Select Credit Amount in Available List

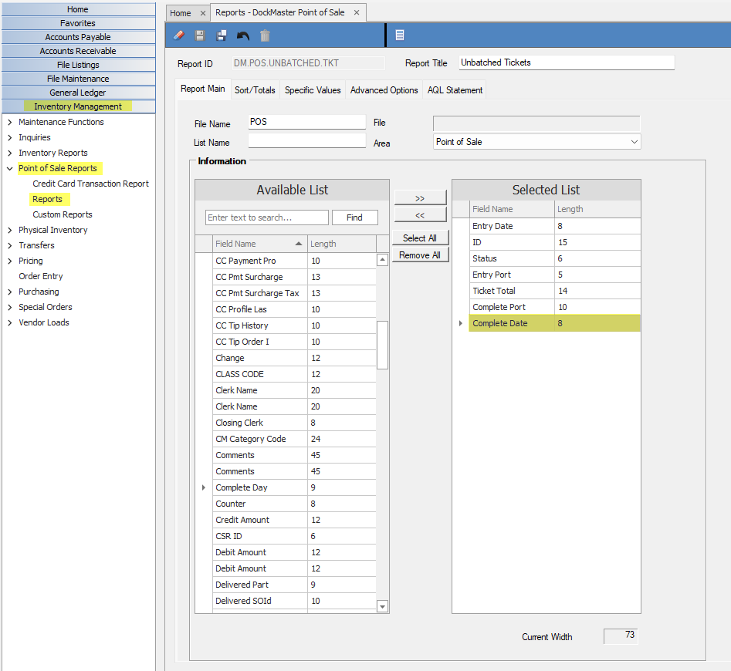point(294,520)
